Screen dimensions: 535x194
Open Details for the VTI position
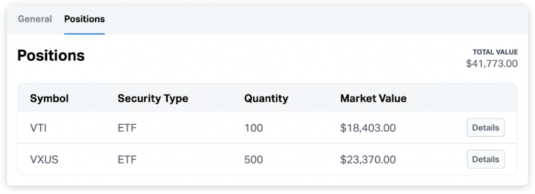[x=485, y=128]
